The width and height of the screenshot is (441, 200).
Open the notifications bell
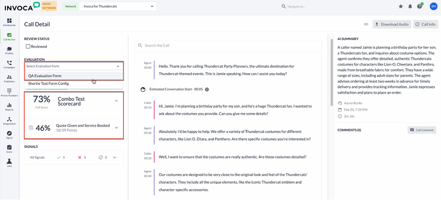point(410,7)
